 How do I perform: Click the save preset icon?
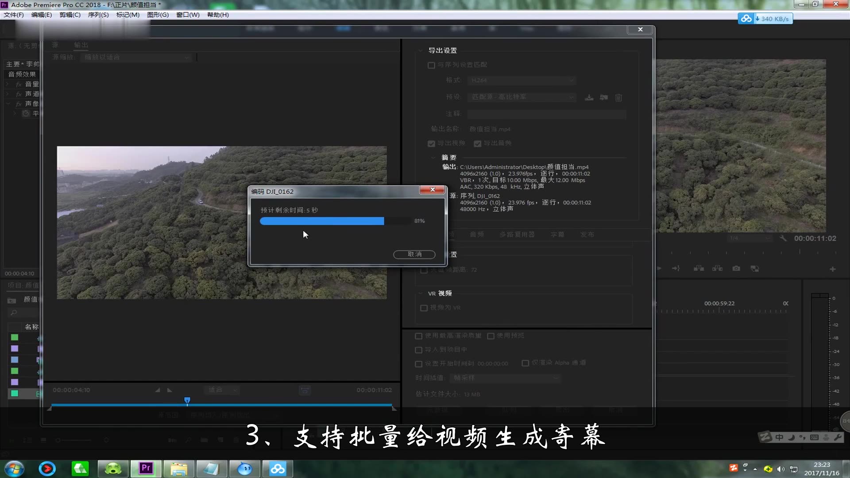click(x=589, y=97)
